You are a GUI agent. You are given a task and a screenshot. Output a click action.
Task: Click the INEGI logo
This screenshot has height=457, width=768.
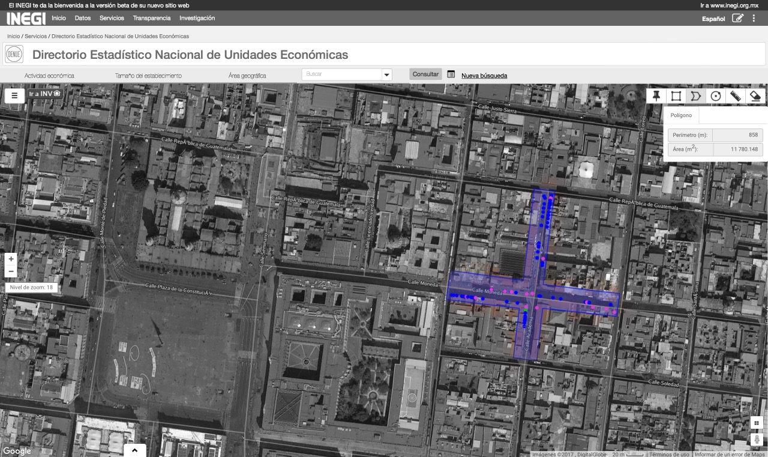point(26,18)
